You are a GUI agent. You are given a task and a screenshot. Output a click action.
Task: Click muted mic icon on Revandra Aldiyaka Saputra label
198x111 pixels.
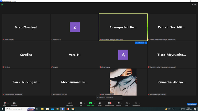(x=149, y=94)
